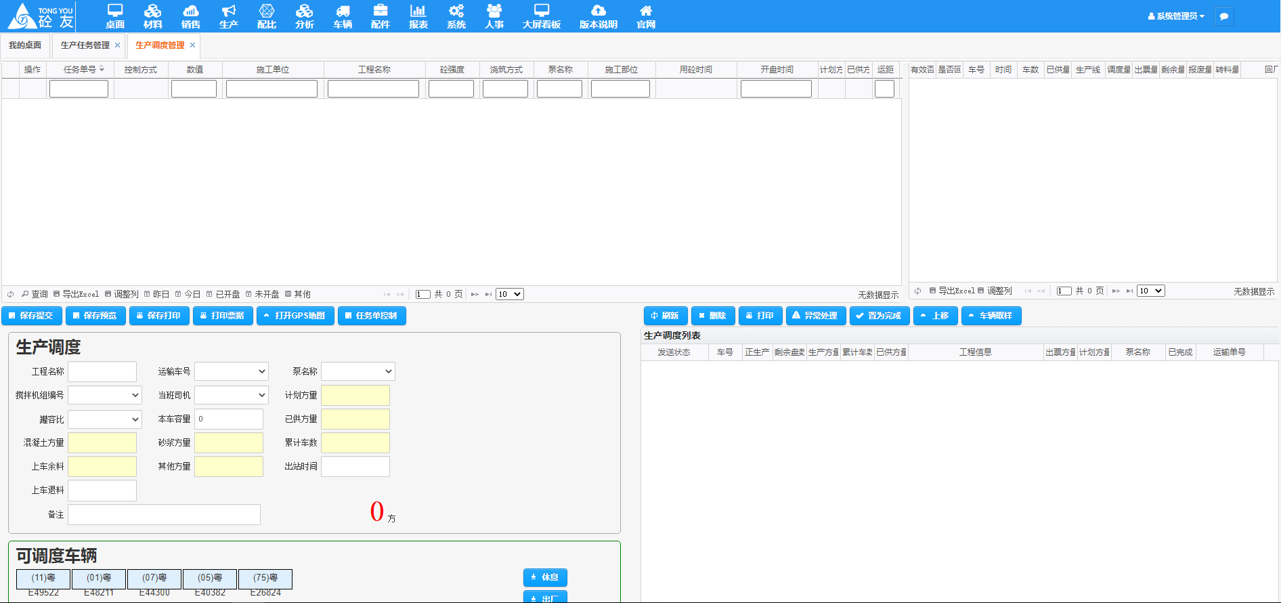Open the GPS map with 打开GPS地图
This screenshot has height=603, width=1281.
pos(295,316)
